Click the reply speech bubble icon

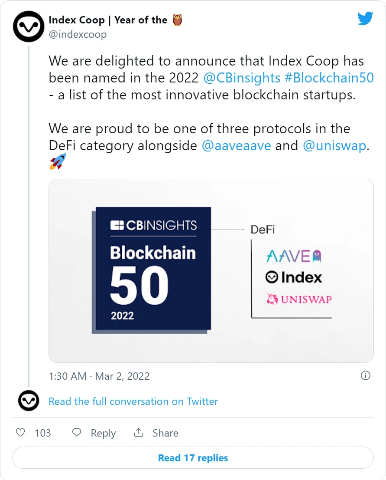tap(76, 433)
